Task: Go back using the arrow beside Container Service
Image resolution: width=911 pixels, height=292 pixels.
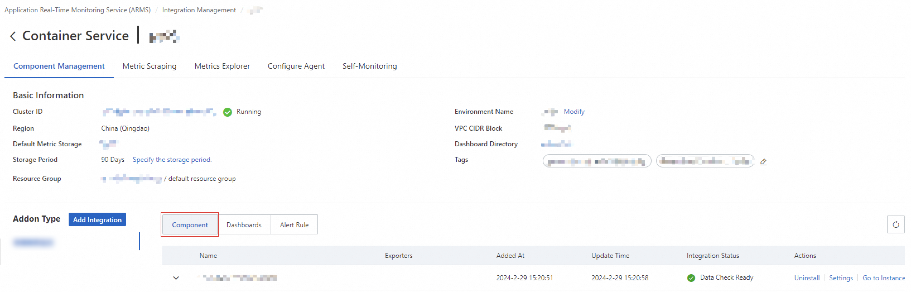Action: tap(13, 36)
